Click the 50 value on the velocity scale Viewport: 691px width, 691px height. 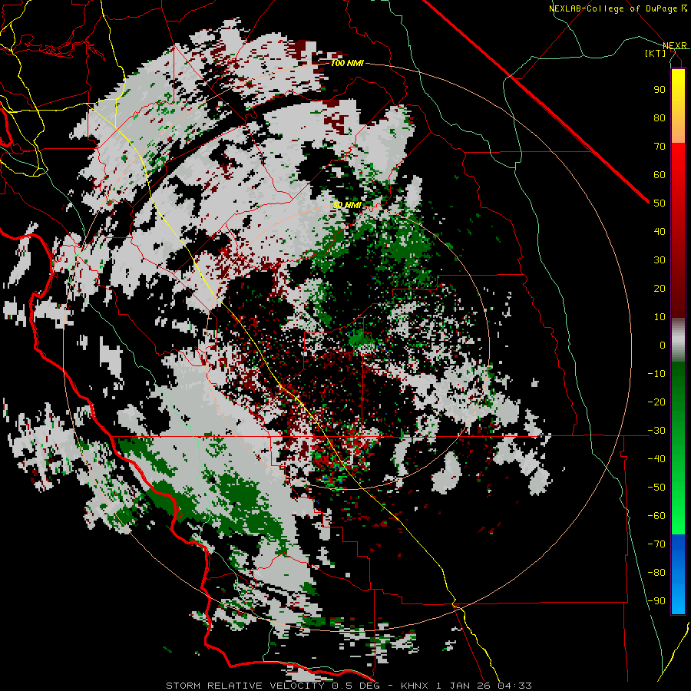(660, 203)
